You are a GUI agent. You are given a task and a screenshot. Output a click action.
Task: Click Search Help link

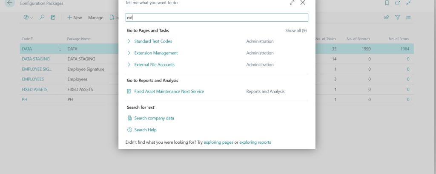[x=146, y=130]
